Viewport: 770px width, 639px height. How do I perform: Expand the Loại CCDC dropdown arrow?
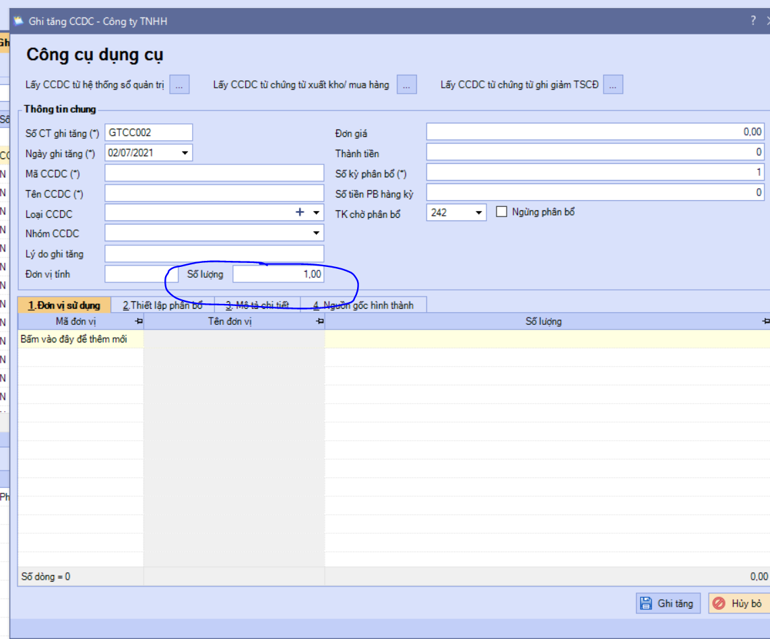[x=316, y=213]
